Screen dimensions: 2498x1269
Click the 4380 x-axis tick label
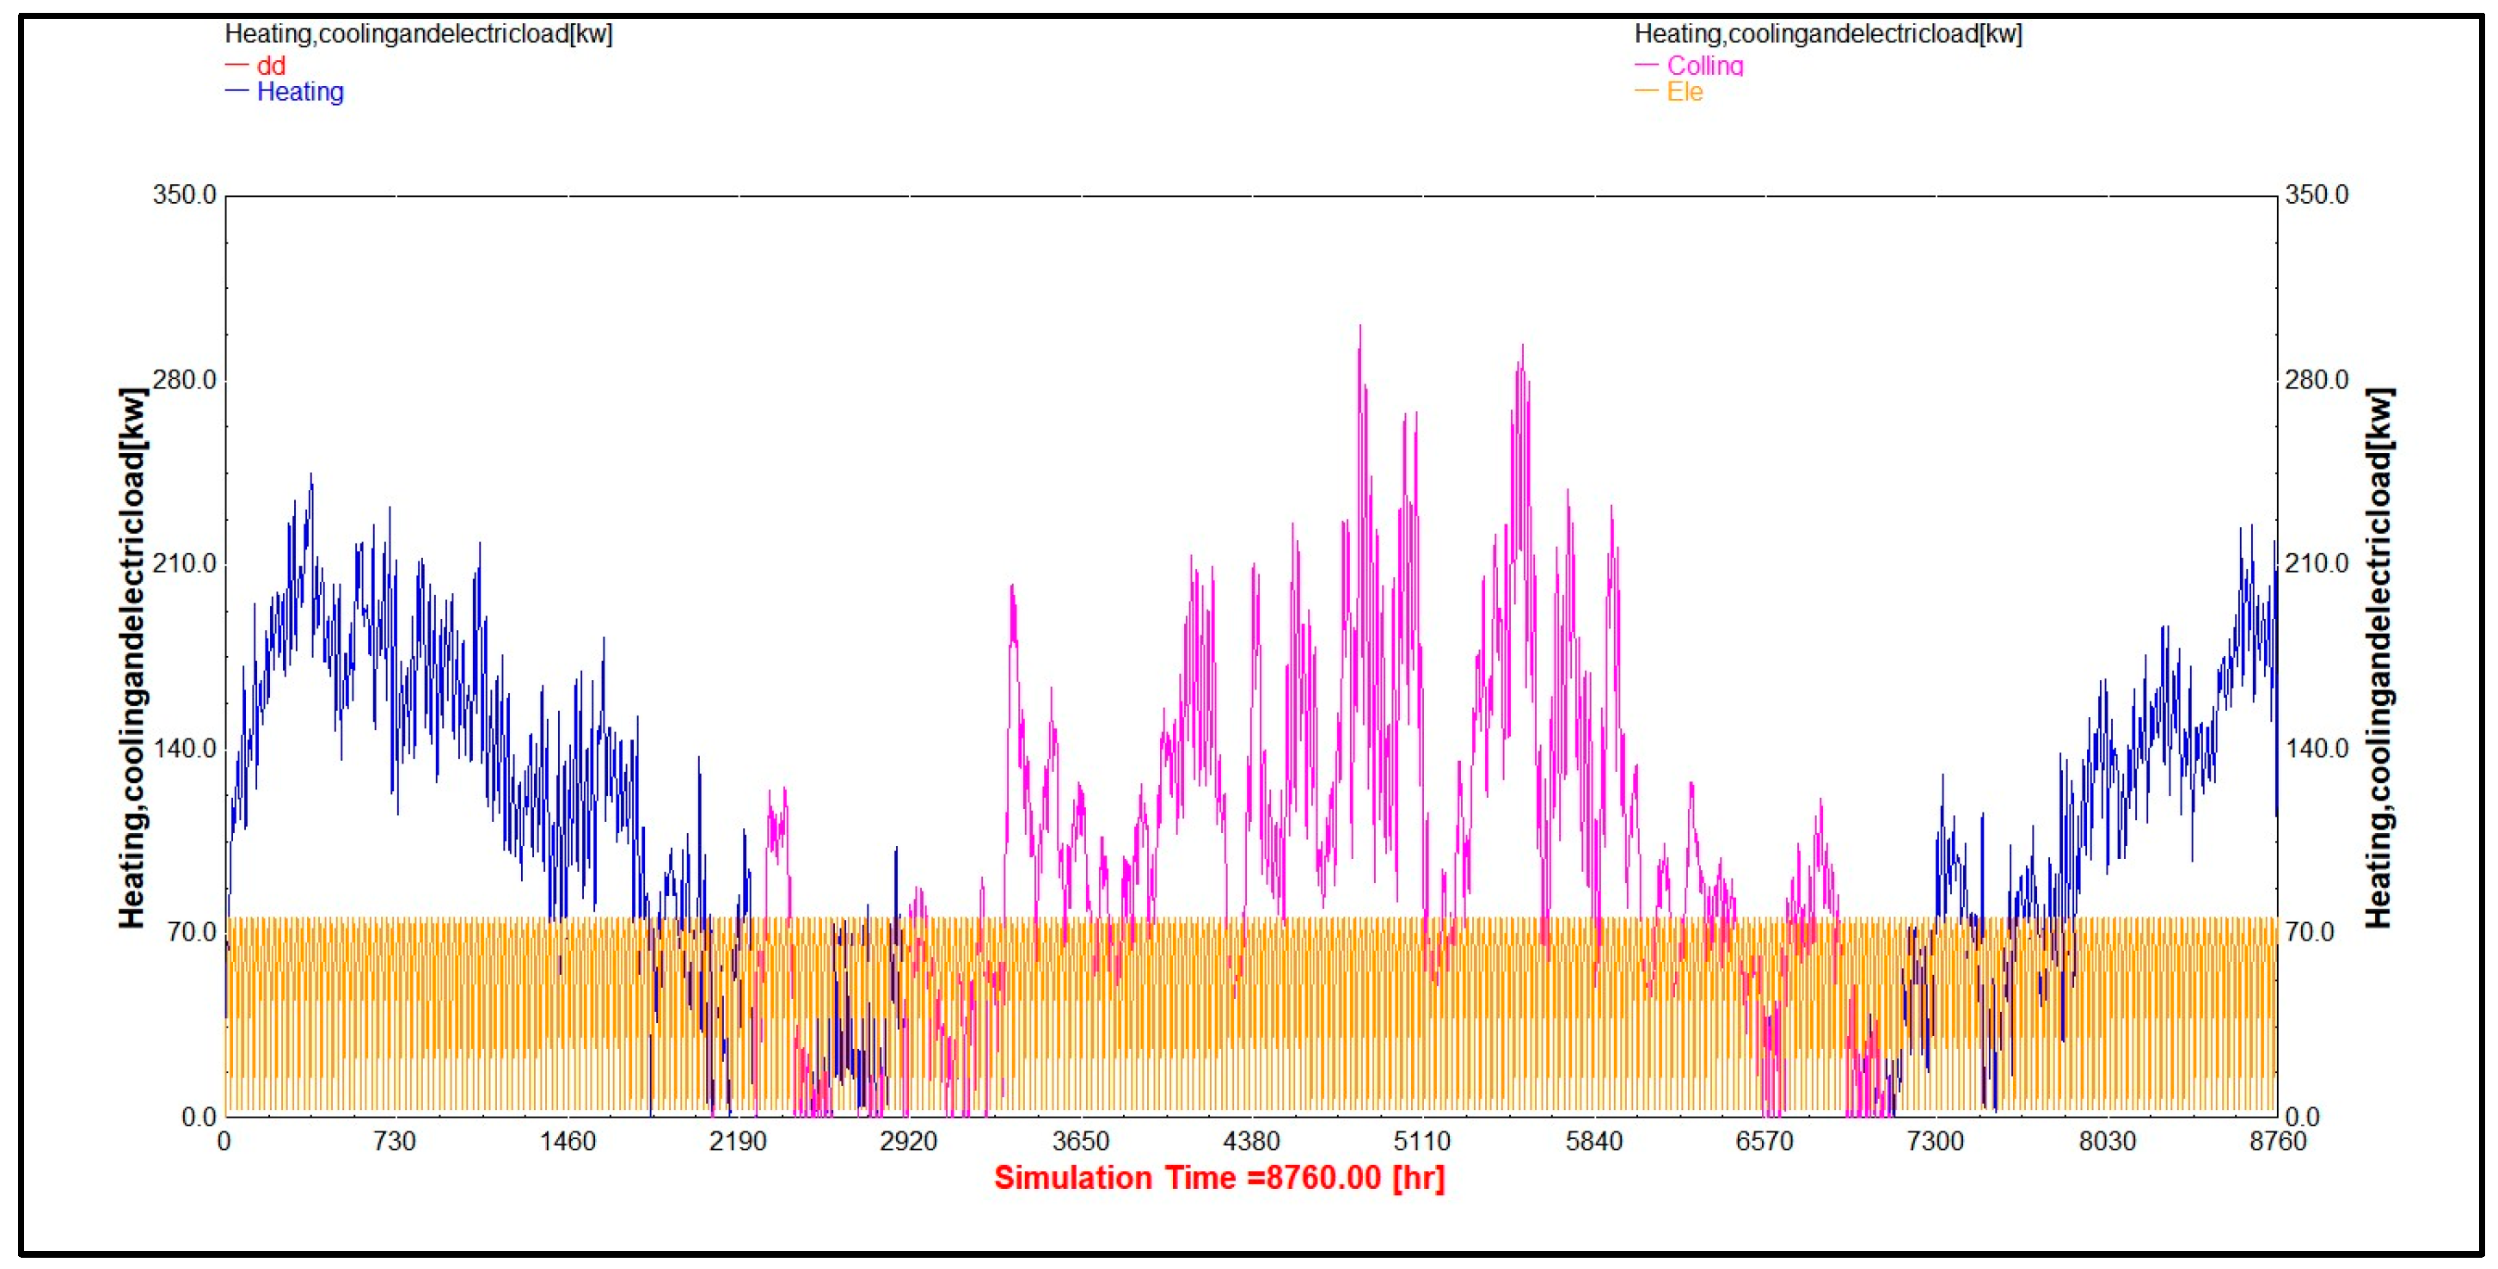pyautogui.click(x=1251, y=1142)
